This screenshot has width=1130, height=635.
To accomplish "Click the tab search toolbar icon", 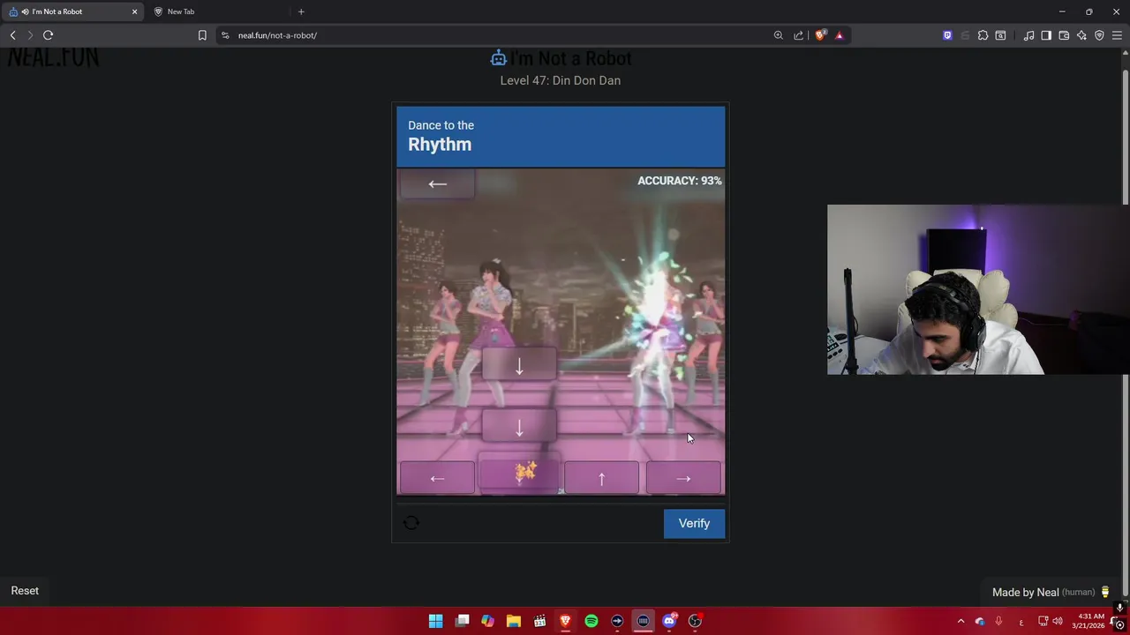I will (x=1000, y=35).
